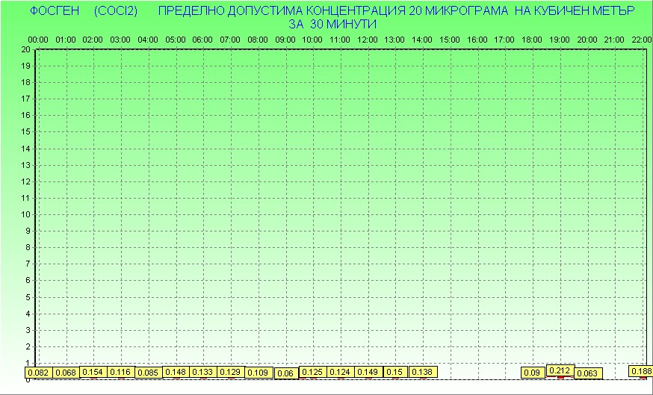Click the 0.116 value label
653x395 pixels.
(x=121, y=372)
